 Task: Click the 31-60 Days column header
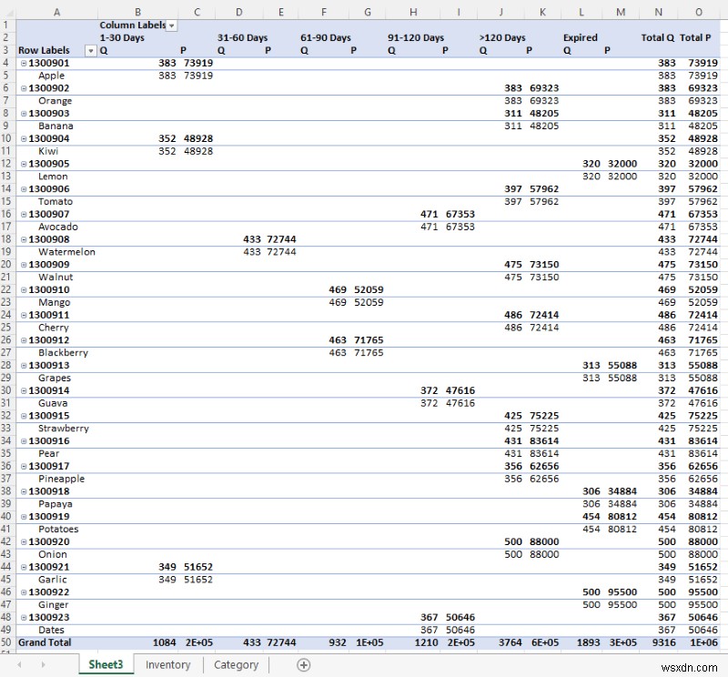(242, 37)
